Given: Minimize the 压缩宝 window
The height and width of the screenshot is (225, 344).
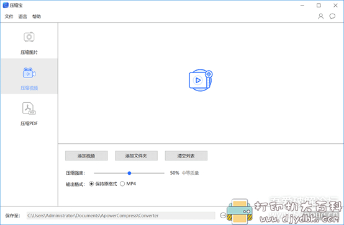Looking at the screenshot, I should (302, 5).
